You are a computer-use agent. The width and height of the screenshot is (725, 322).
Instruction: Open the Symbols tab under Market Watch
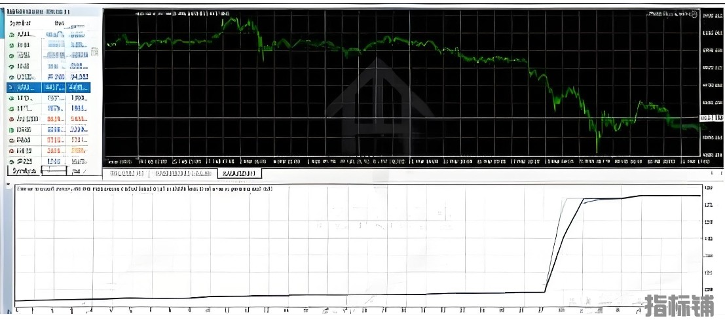tap(24, 171)
